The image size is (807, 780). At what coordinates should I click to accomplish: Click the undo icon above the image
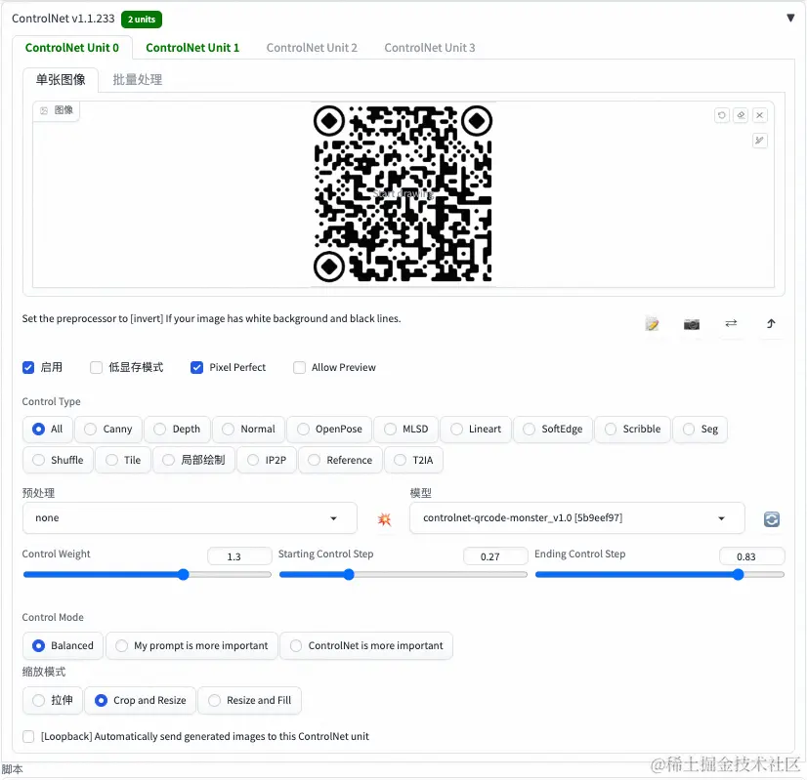pyautogui.click(x=722, y=115)
